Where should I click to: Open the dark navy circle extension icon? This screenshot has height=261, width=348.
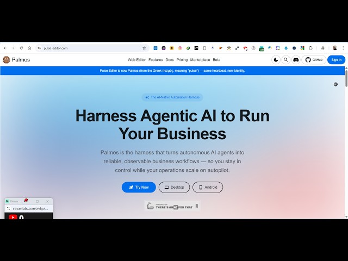pos(294,48)
